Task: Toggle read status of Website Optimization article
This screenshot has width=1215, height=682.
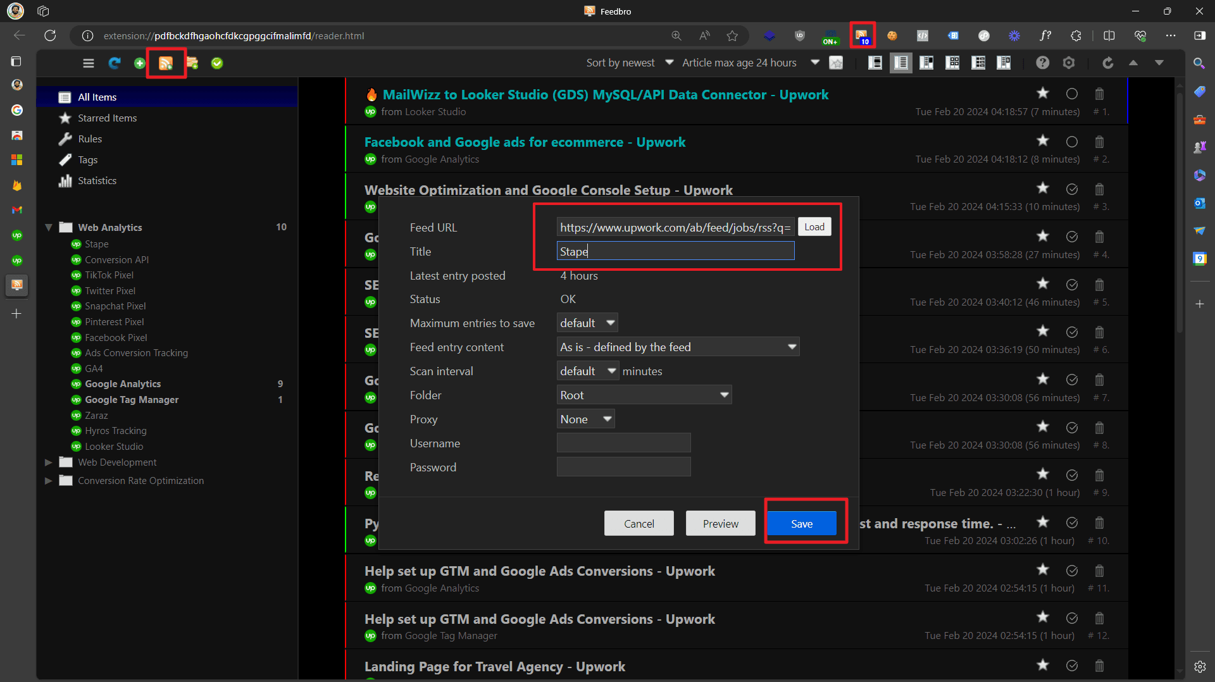Action: (1072, 189)
